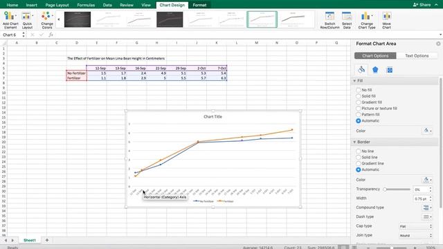Go to the next sheet with the arrow

tap(12, 240)
